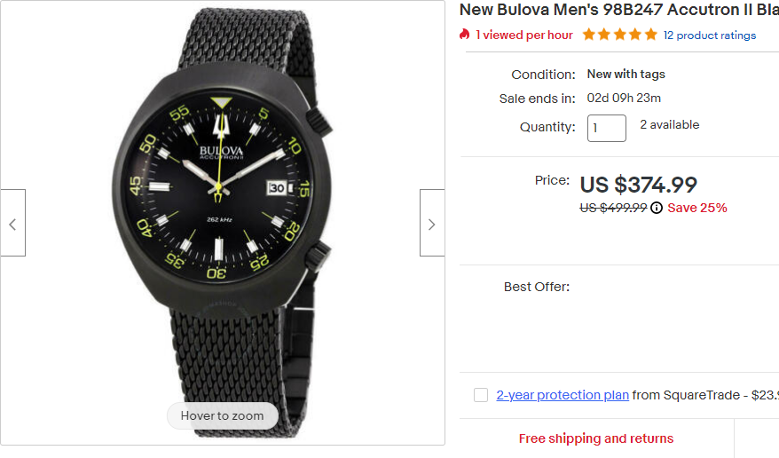Viewport: 779px width, 458px height.
Task: Click the Quantity input box
Action: coord(606,128)
